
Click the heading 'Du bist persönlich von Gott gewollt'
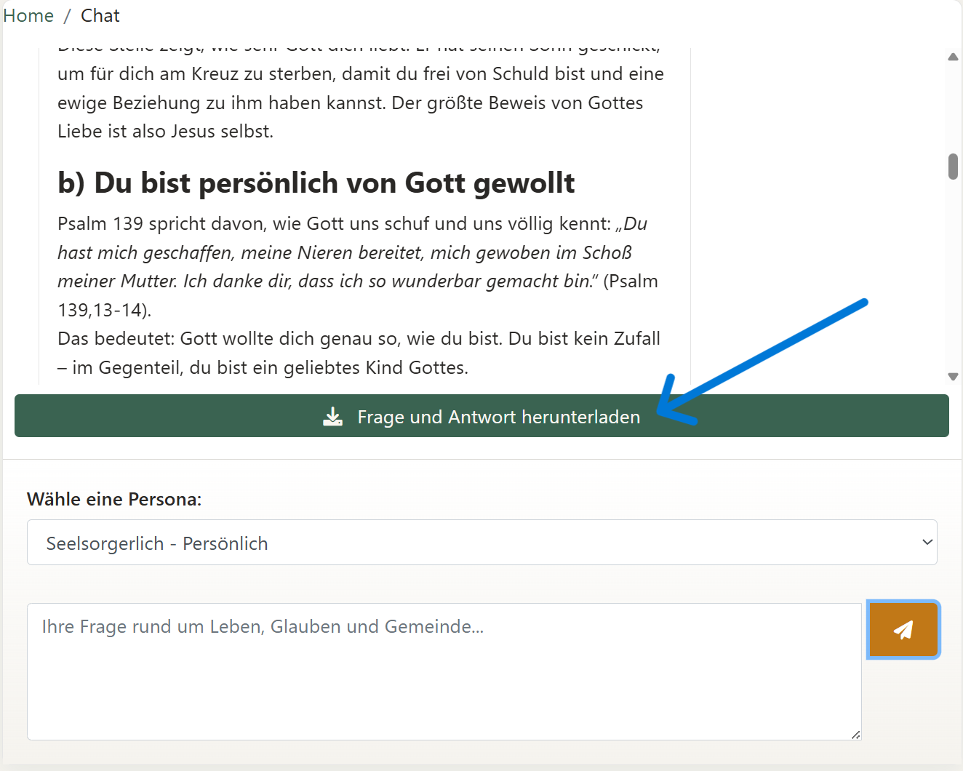point(316,183)
